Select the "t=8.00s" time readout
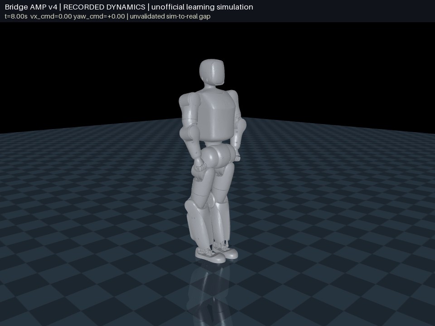This screenshot has width=435, height=326. [x=16, y=16]
